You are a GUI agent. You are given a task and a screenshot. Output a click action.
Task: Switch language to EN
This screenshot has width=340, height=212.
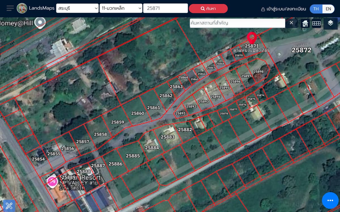328,9
